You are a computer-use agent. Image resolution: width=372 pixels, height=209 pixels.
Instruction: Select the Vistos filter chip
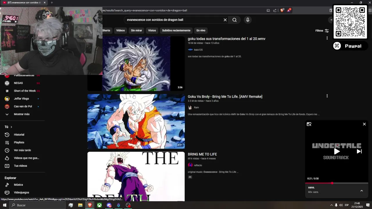click(152, 30)
